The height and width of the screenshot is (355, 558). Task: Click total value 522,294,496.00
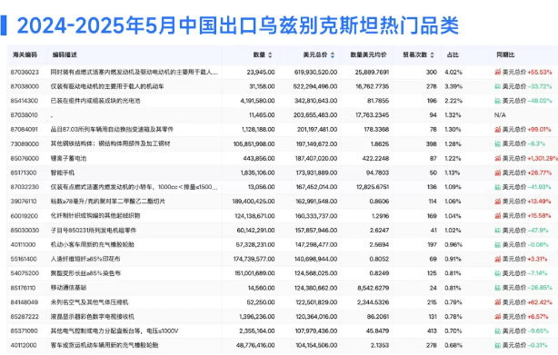coord(315,86)
